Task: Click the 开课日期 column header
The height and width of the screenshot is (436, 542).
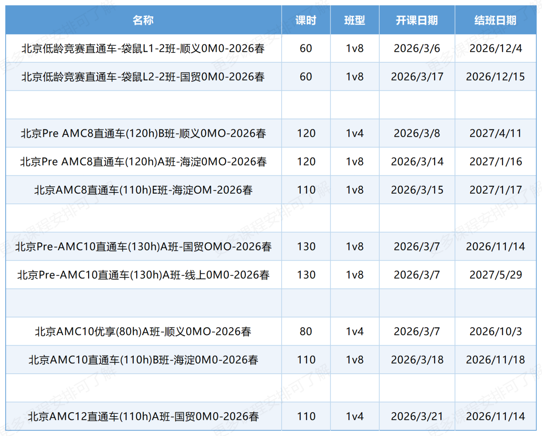Action: 417,20
